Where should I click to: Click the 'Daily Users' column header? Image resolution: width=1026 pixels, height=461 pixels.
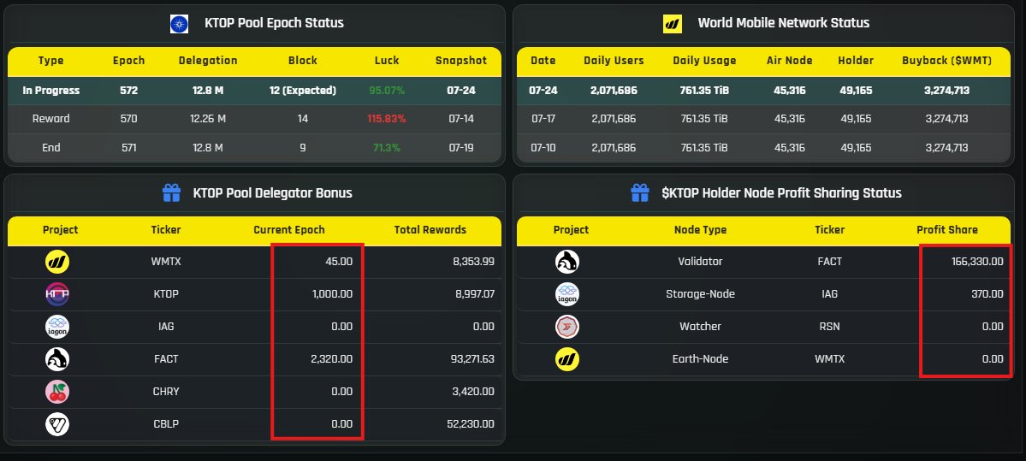pos(614,60)
